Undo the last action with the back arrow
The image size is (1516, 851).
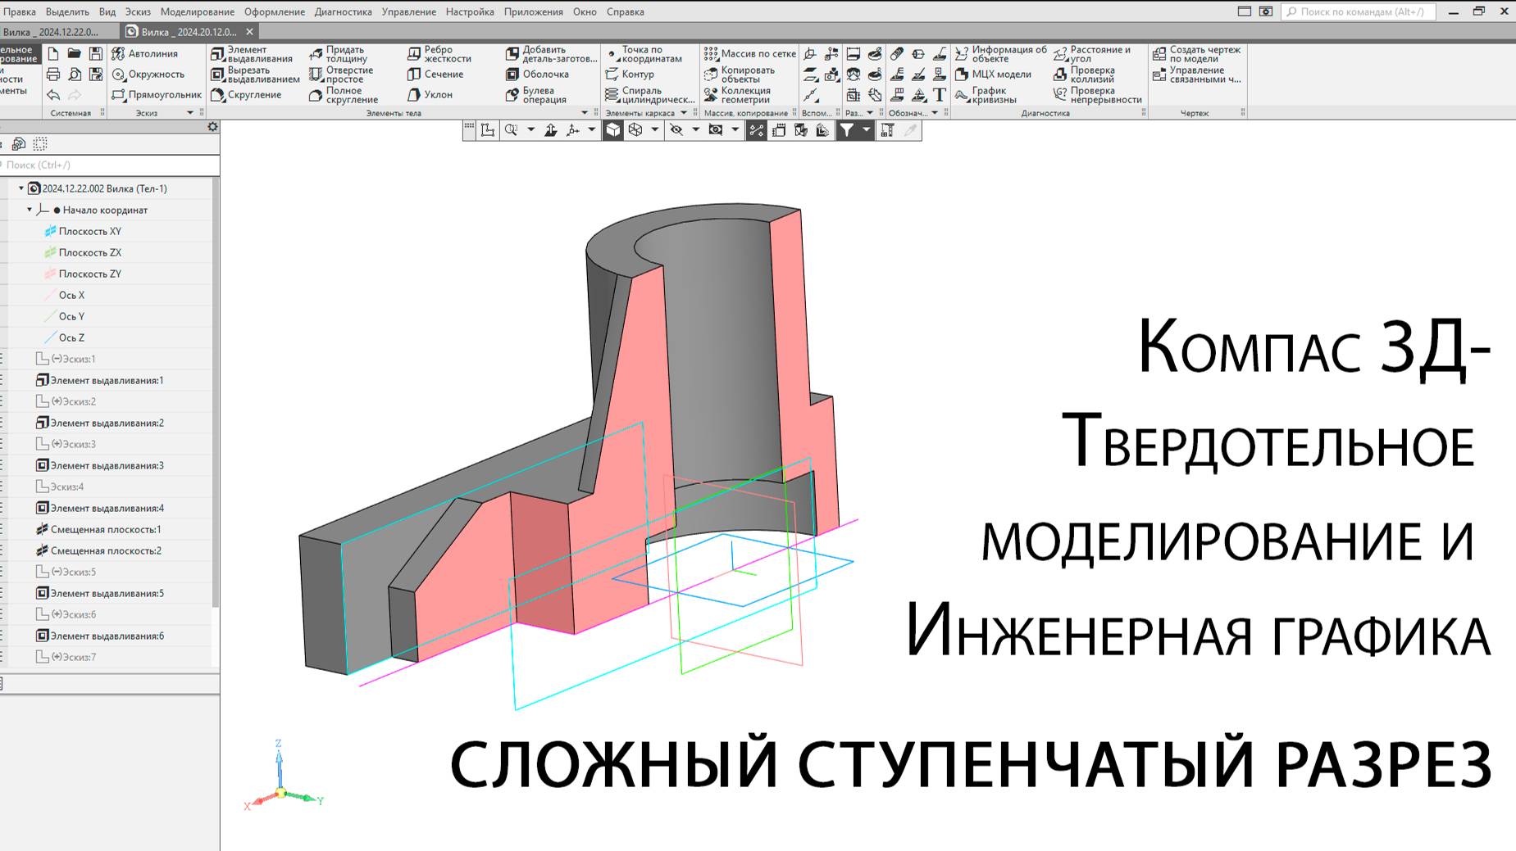click(x=53, y=95)
